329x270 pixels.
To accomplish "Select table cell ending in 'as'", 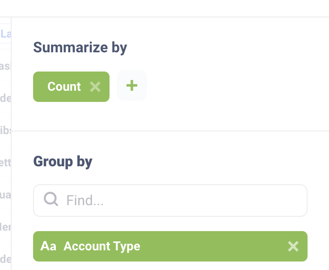I will click(5, 66).
